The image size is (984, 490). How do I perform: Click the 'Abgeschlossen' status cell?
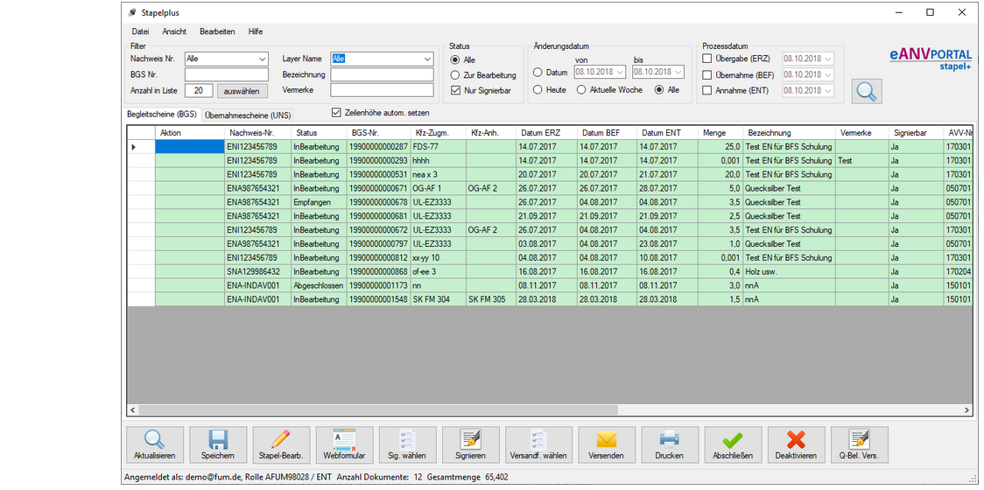click(x=319, y=285)
